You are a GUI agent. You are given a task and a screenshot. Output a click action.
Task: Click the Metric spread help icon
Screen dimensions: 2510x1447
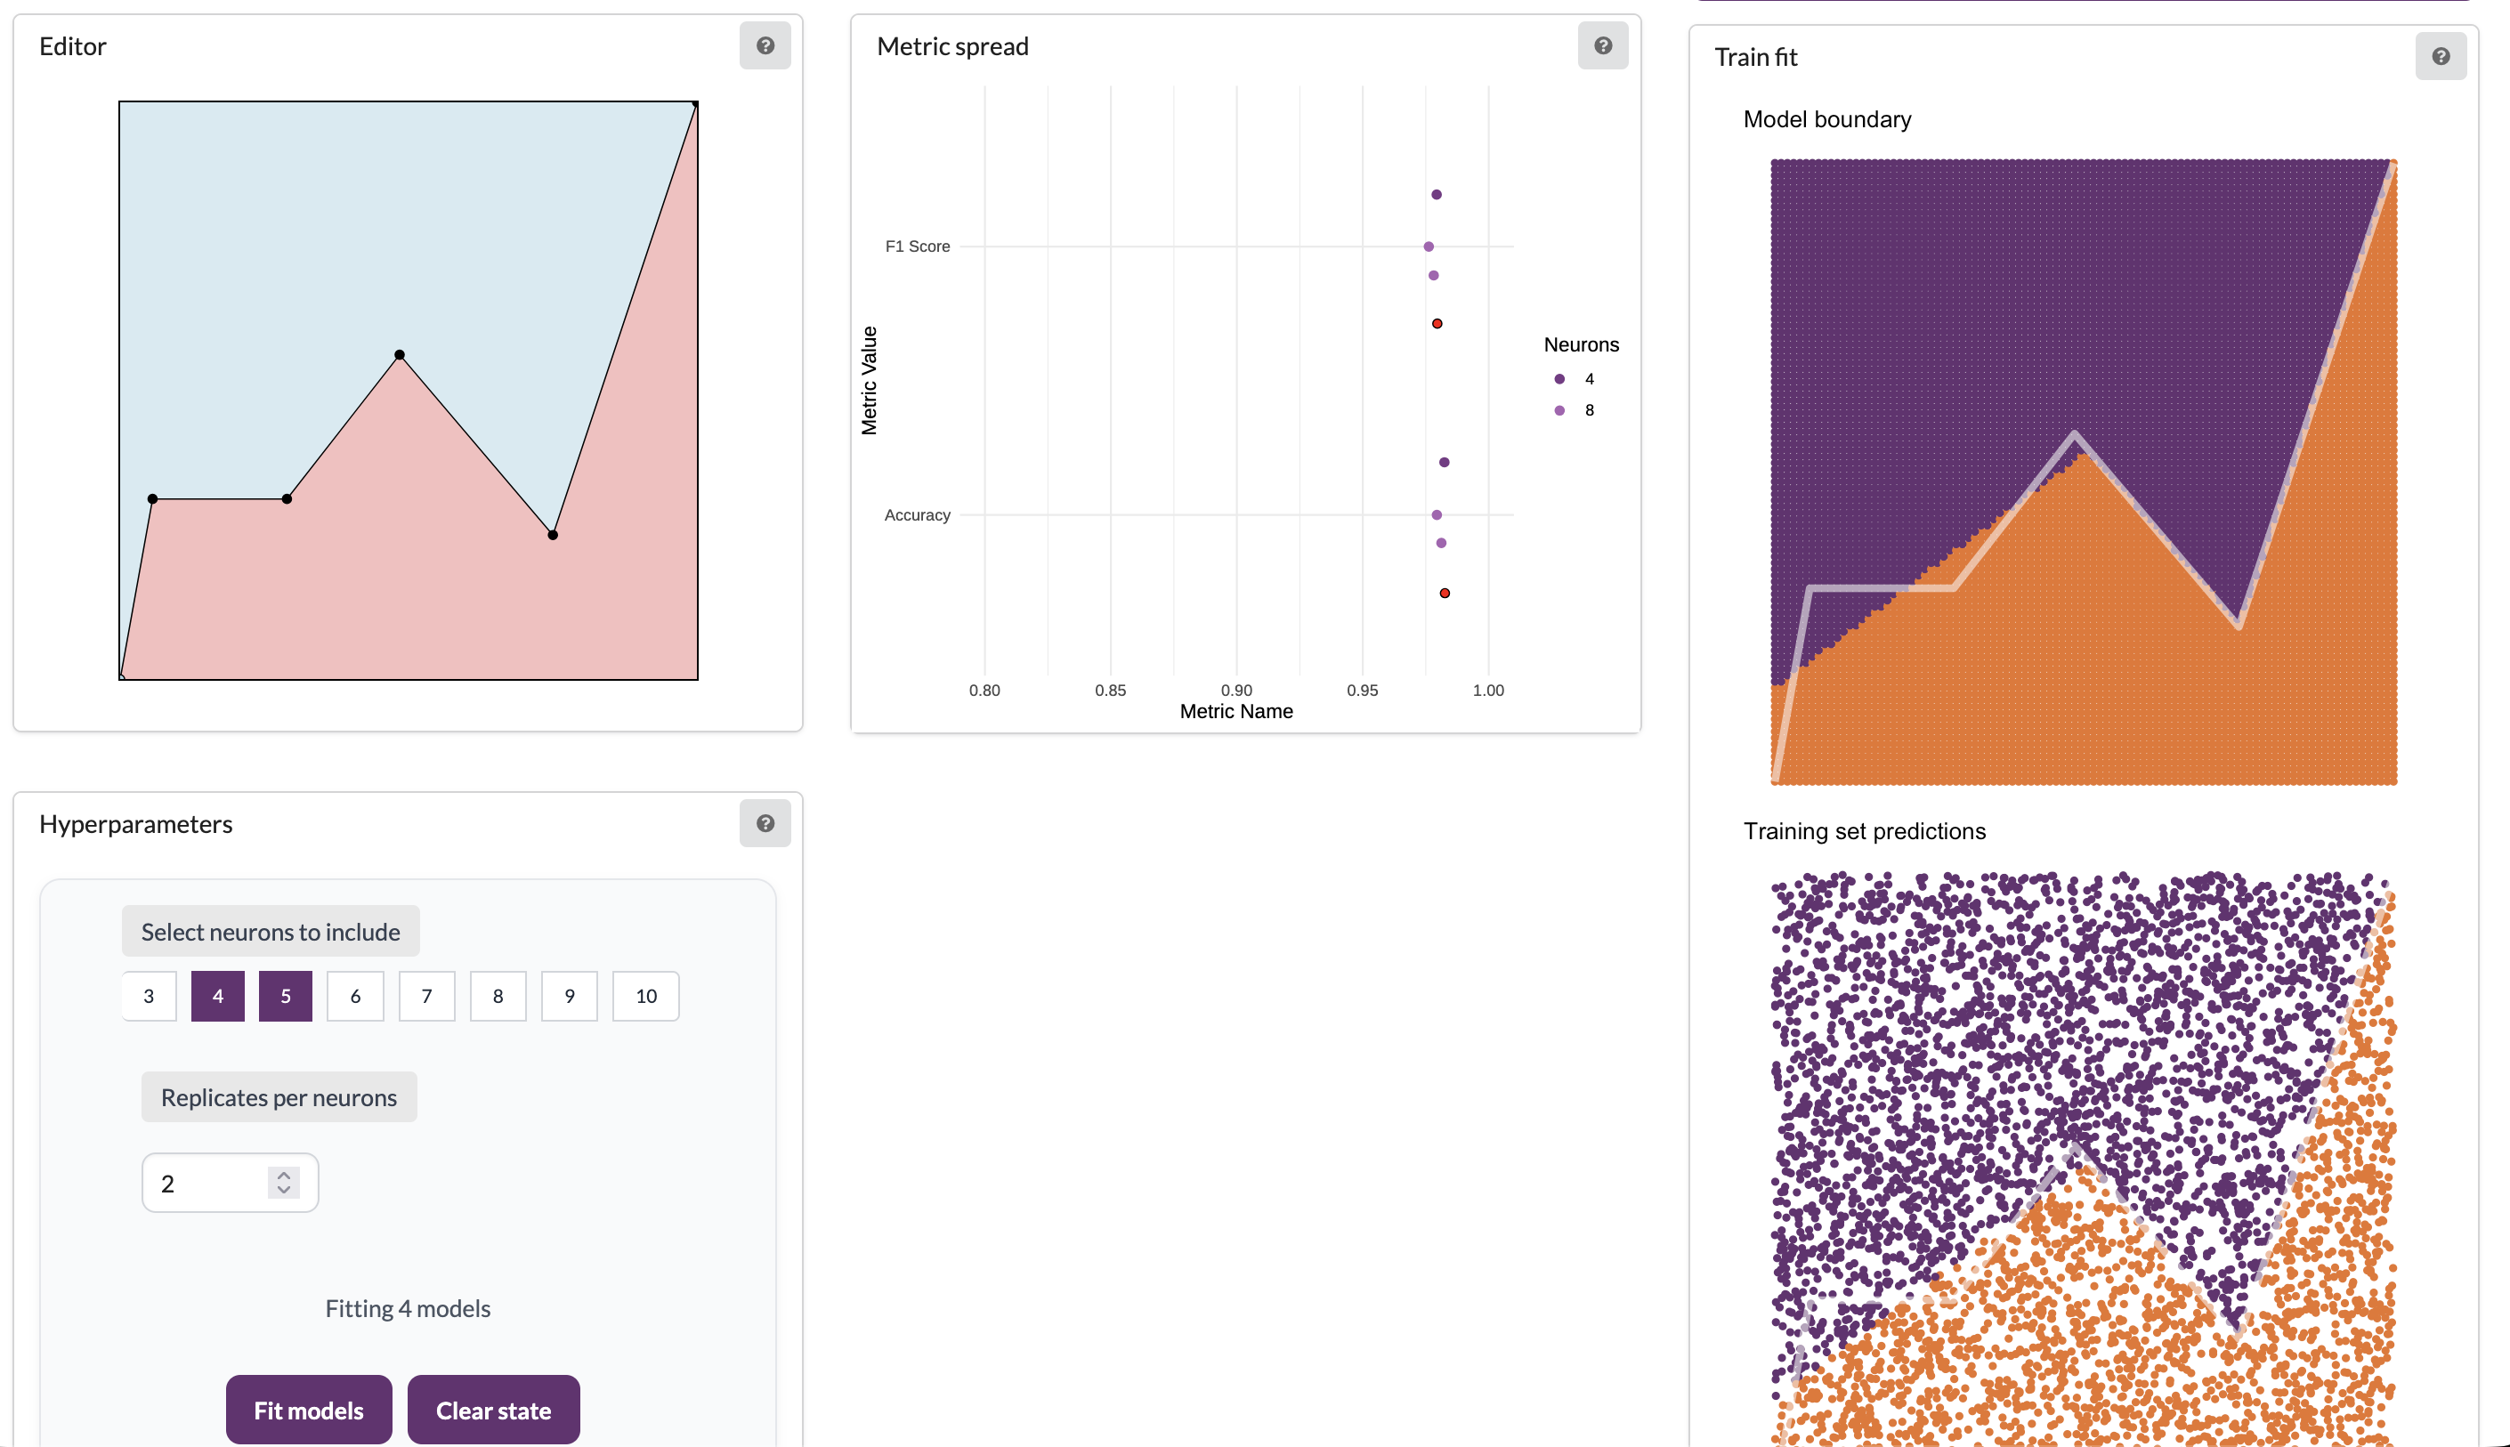click(x=1602, y=45)
